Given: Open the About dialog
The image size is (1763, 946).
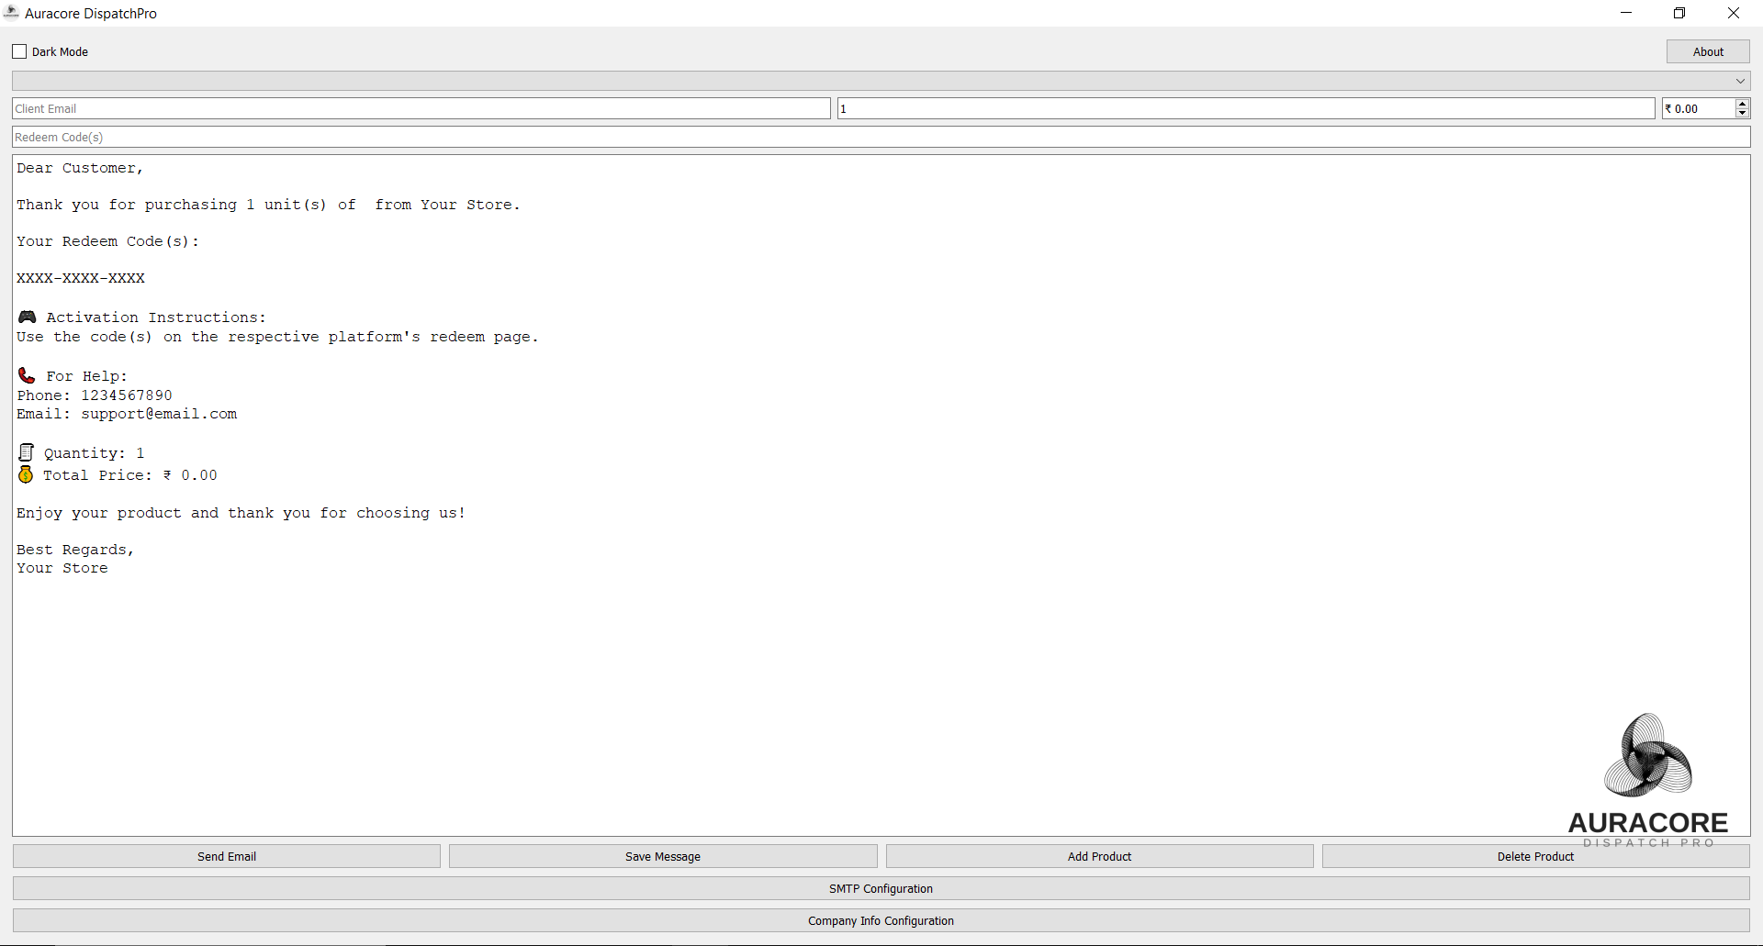Looking at the screenshot, I should coord(1707,51).
